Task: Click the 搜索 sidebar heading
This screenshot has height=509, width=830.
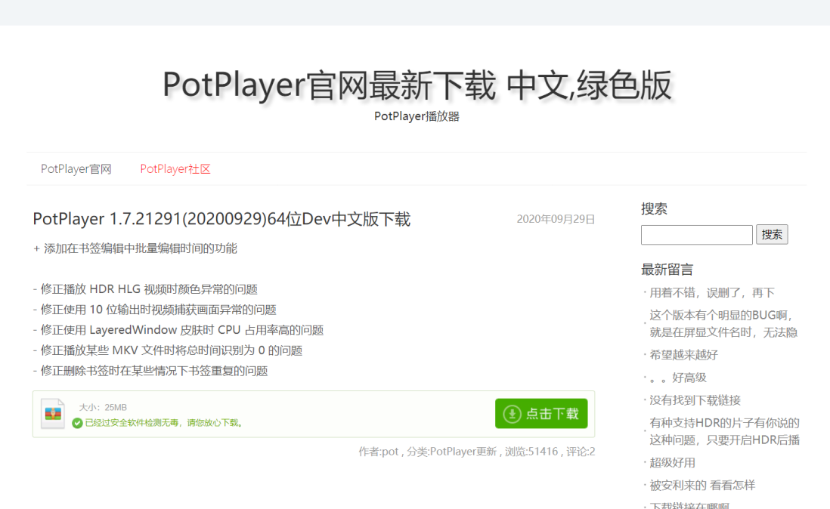Action: pos(655,208)
